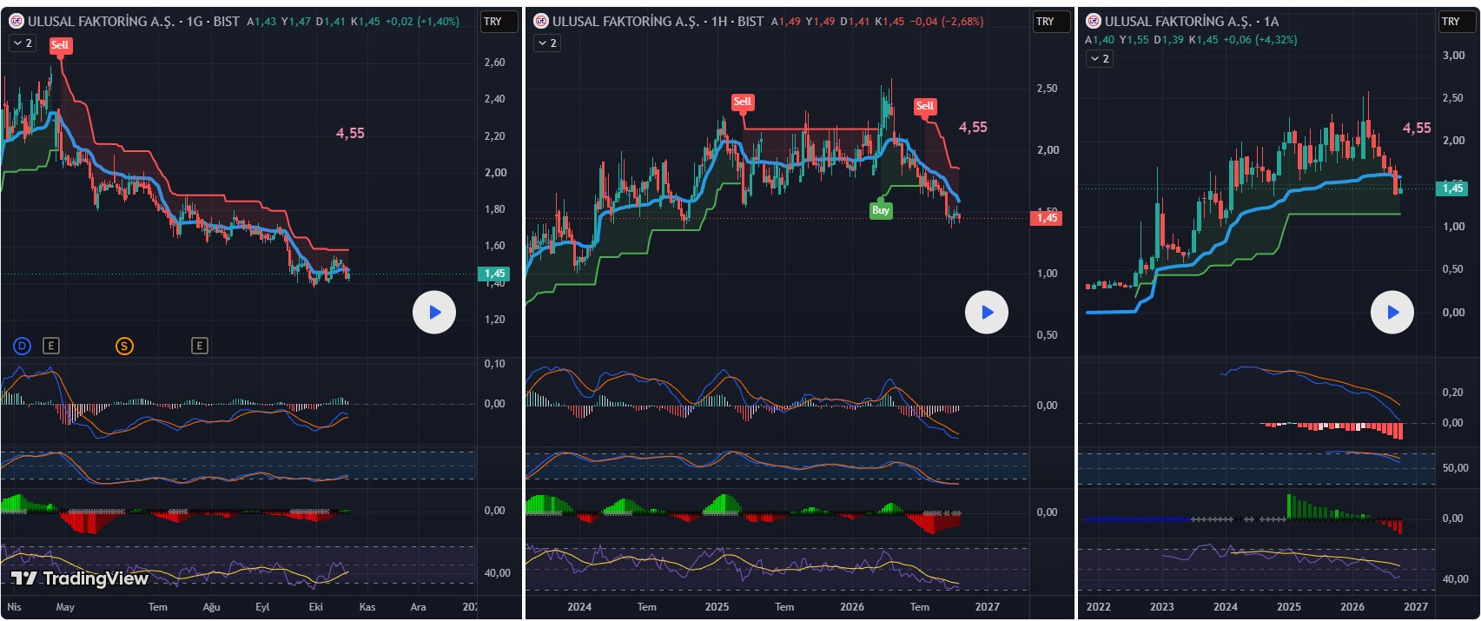Click the red 1,45 price label on the 1H chart
1481x621 pixels.
pos(1047,218)
